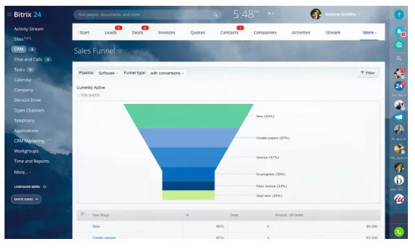The height and width of the screenshot is (248, 415).
Task: Open the group avatar below the 24 icon
Action: coord(399,105)
